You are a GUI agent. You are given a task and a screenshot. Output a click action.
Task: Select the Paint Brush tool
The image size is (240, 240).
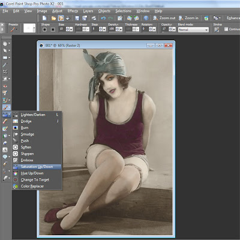(5, 107)
